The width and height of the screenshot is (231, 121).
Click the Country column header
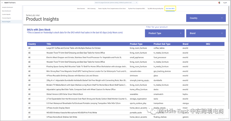pyautogui.click(x=32, y=44)
